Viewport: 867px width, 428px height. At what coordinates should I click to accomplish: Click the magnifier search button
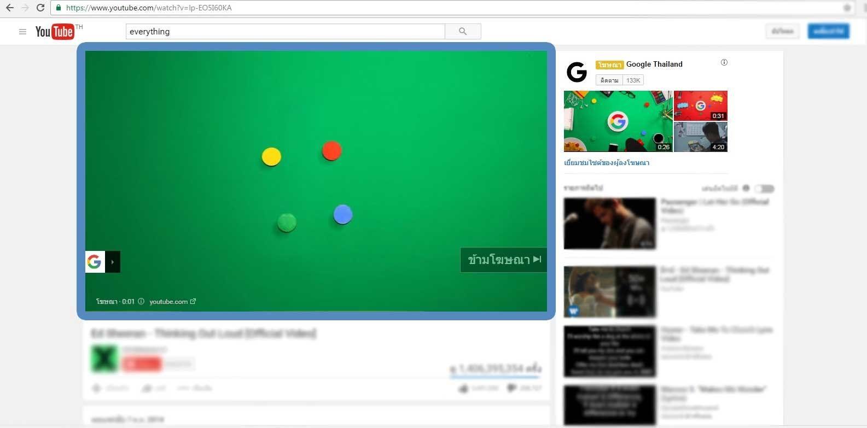[x=463, y=31]
